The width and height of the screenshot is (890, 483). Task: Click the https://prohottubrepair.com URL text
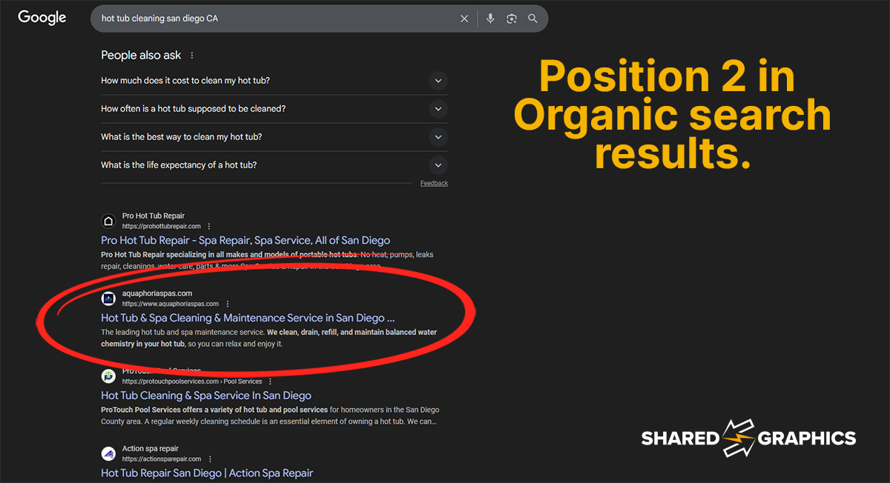[x=162, y=226]
